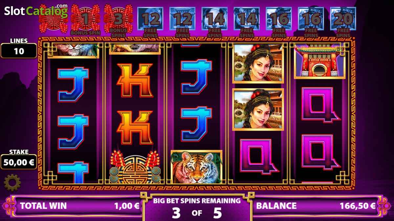The image size is (394, 221).
Task: Click the Total Win panel
Action: (76, 206)
